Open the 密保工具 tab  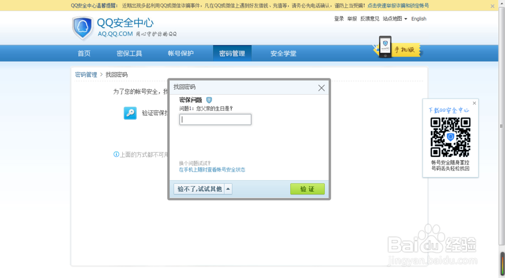pyautogui.click(x=129, y=53)
